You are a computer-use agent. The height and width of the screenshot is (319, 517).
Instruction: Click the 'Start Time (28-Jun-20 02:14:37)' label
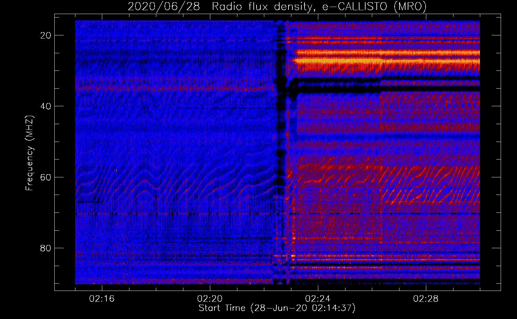click(x=277, y=308)
